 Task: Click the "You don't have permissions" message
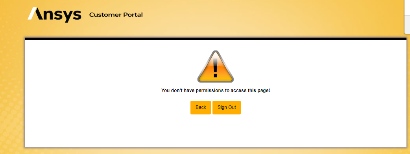pos(216,91)
